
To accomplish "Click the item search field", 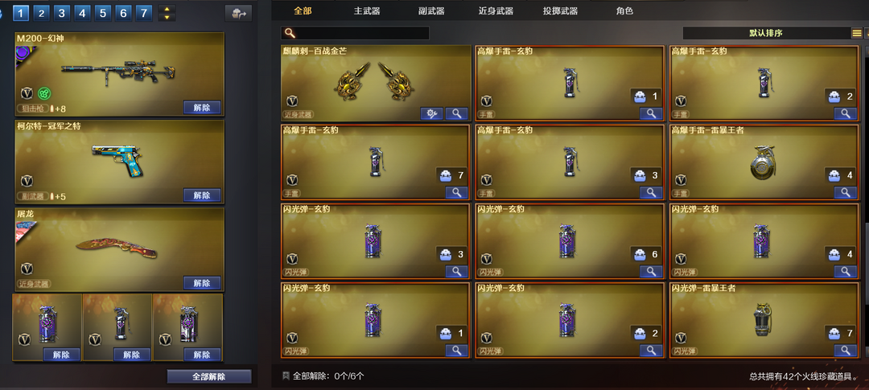I will [x=356, y=33].
